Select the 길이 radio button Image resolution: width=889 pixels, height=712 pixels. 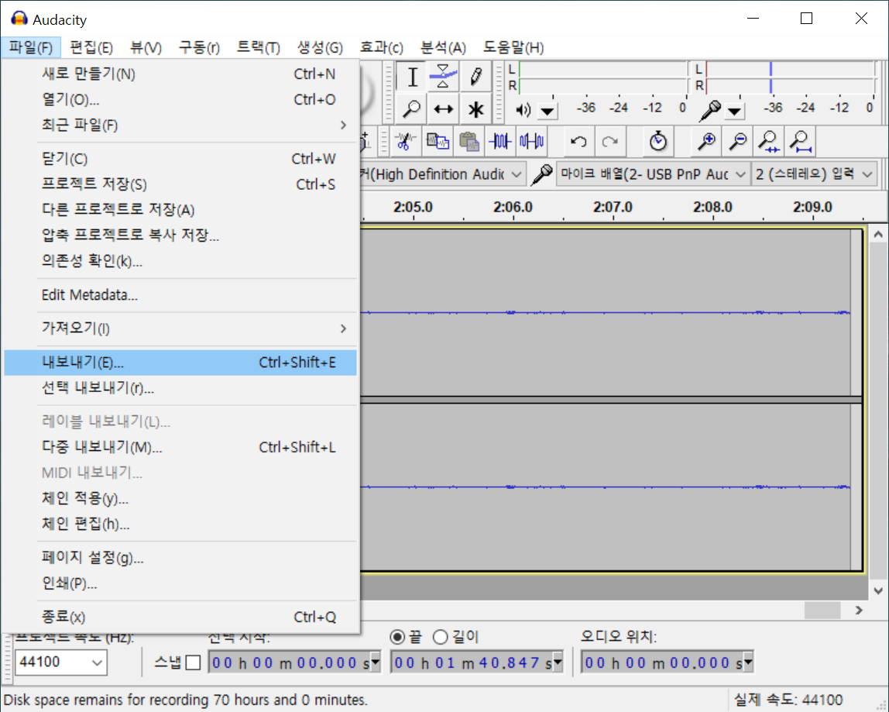pos(441,637)
